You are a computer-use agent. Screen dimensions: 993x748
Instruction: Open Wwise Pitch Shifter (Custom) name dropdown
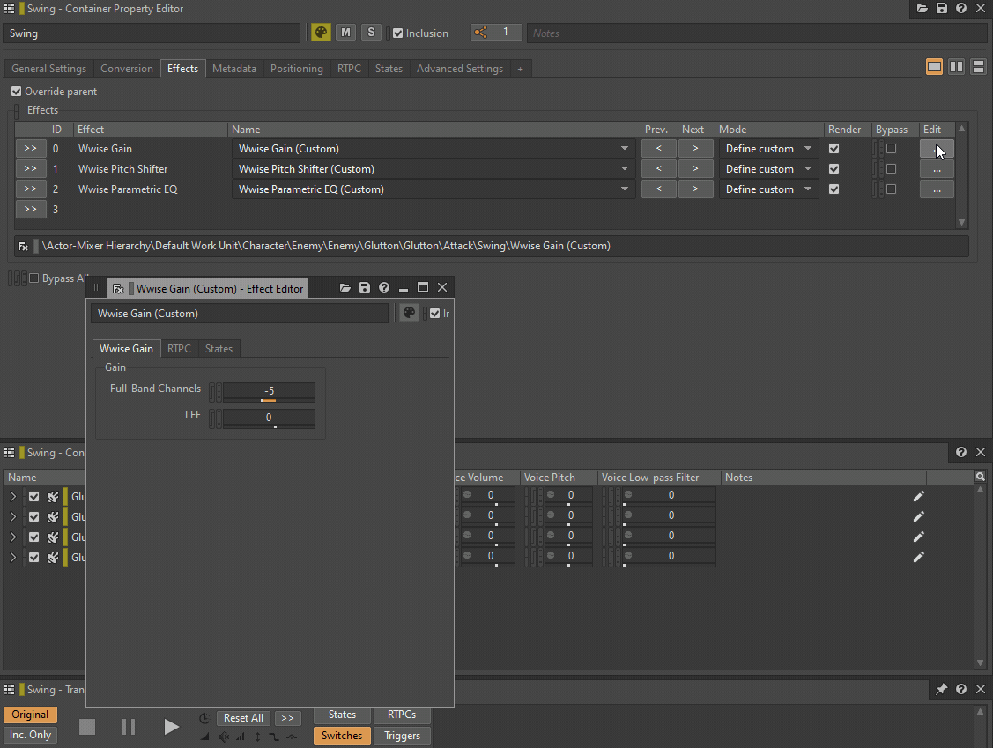tap(625, 169)
